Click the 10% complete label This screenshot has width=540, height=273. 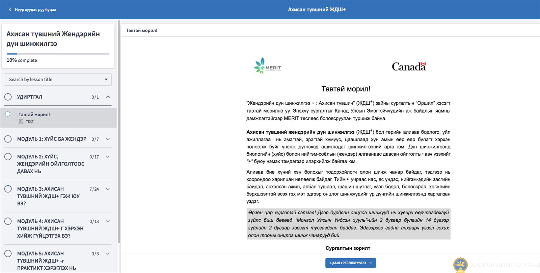pos(22,60)
